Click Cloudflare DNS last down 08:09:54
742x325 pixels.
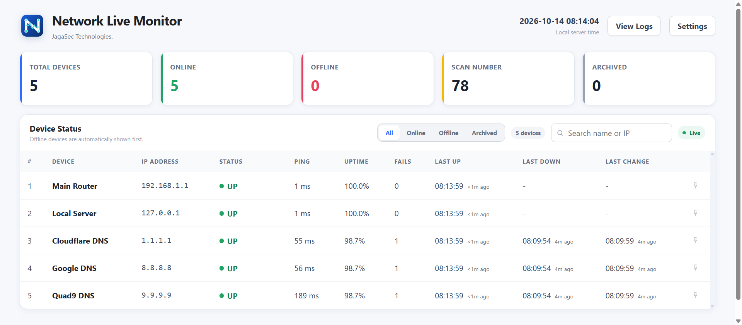coord(536,241)
